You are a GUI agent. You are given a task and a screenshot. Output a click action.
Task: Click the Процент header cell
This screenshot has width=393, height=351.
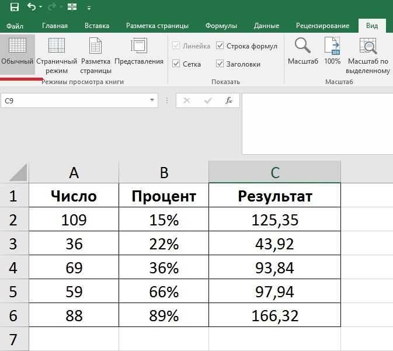click(x=164, y=196)
